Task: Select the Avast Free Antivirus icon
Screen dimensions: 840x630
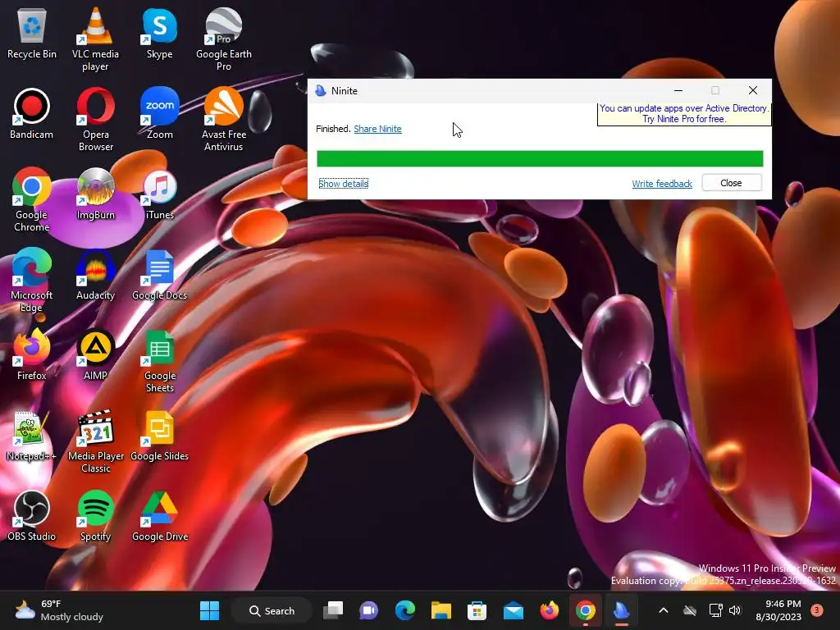Action: coord(224,120)
